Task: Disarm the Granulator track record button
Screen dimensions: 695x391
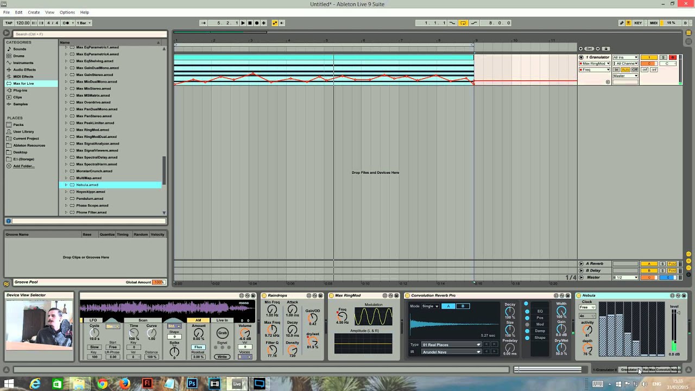Action: click(672, 57)
